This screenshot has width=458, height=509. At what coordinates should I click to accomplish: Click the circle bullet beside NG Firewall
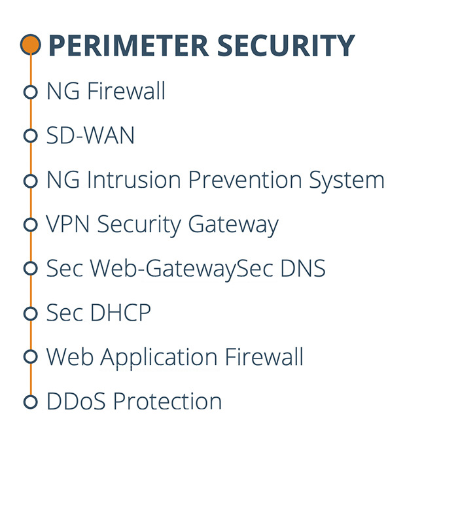pos(31,92)
